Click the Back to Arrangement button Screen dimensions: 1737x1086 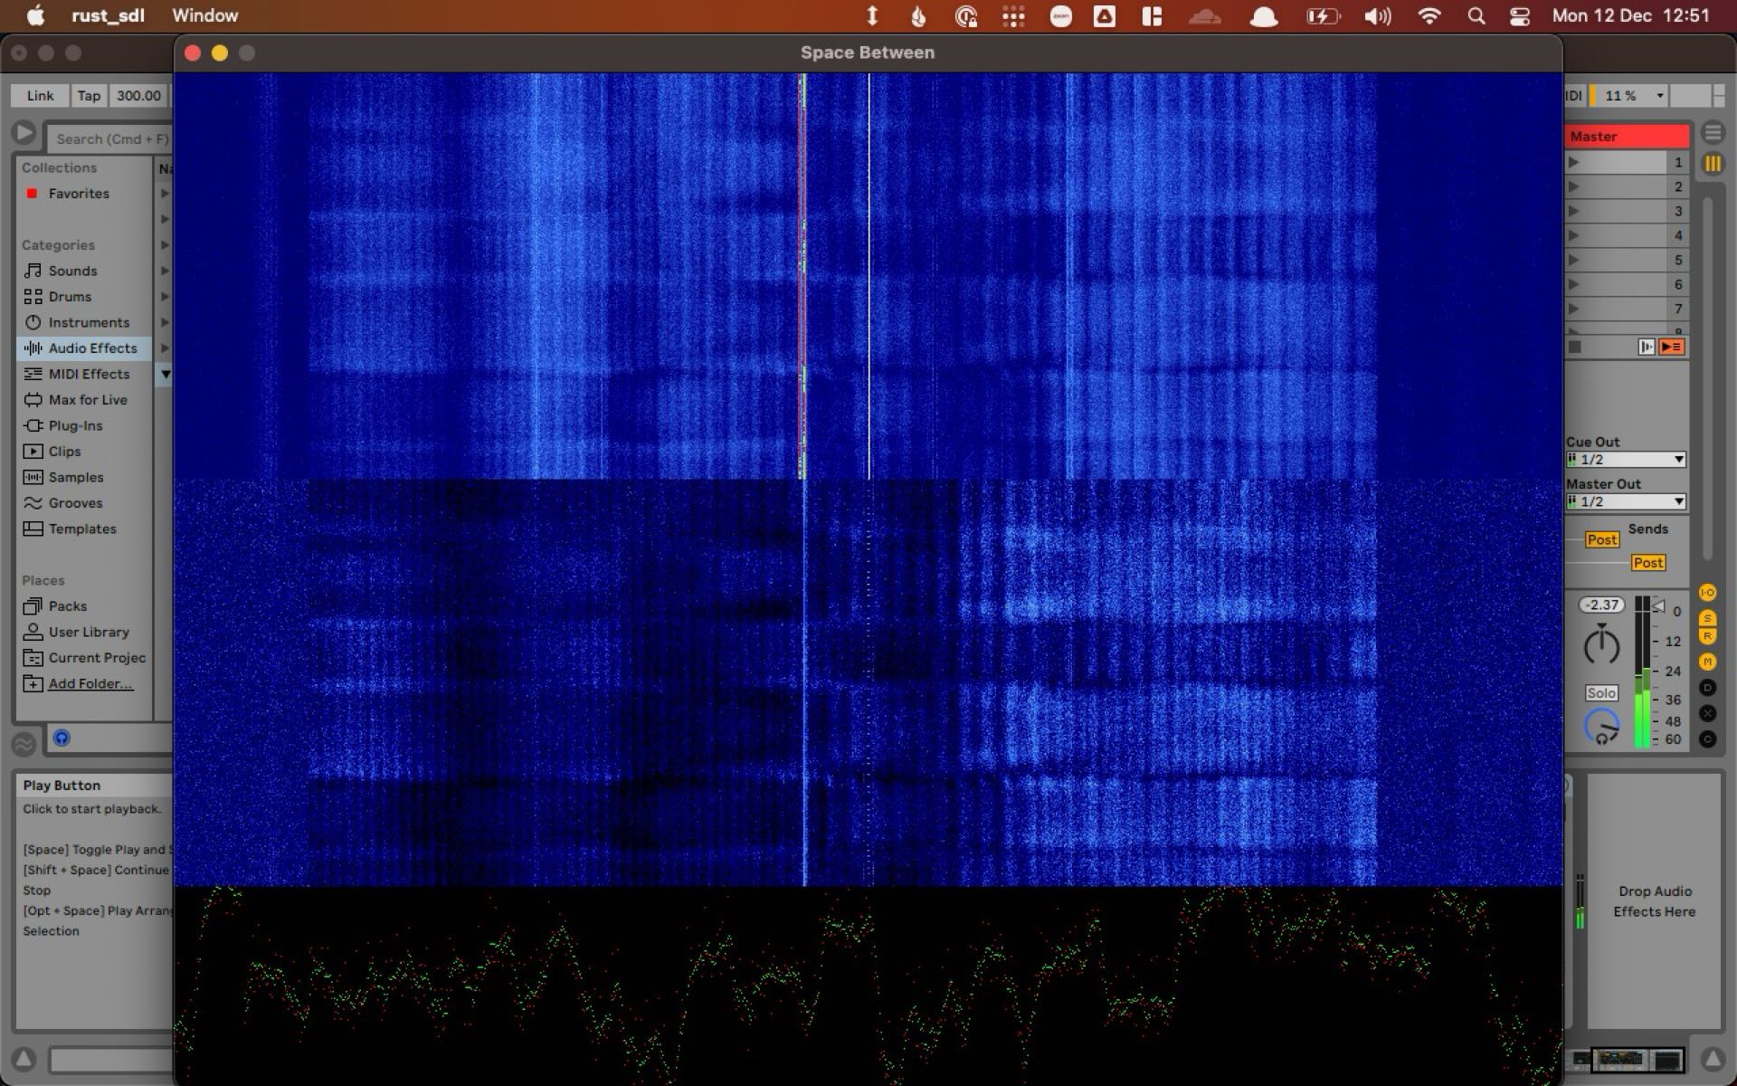(1672, 347)
